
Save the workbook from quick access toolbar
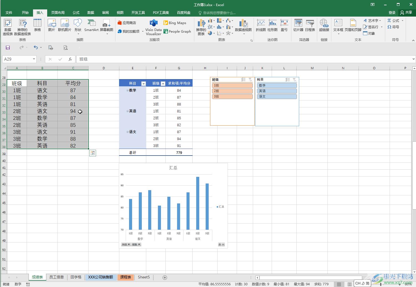(x=8, y=48)
